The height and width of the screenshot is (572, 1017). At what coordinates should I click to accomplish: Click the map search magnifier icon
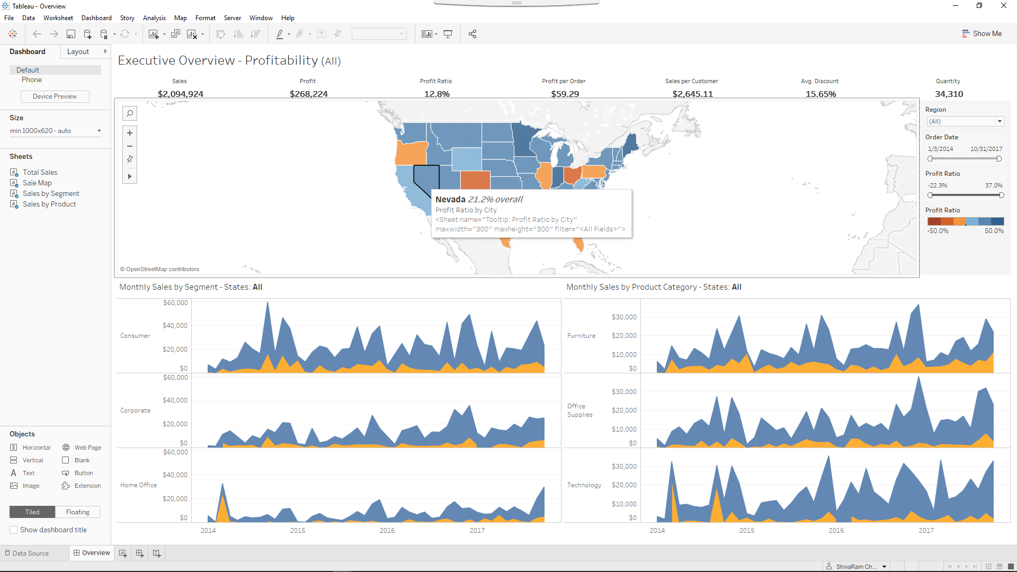click(130, 113)
